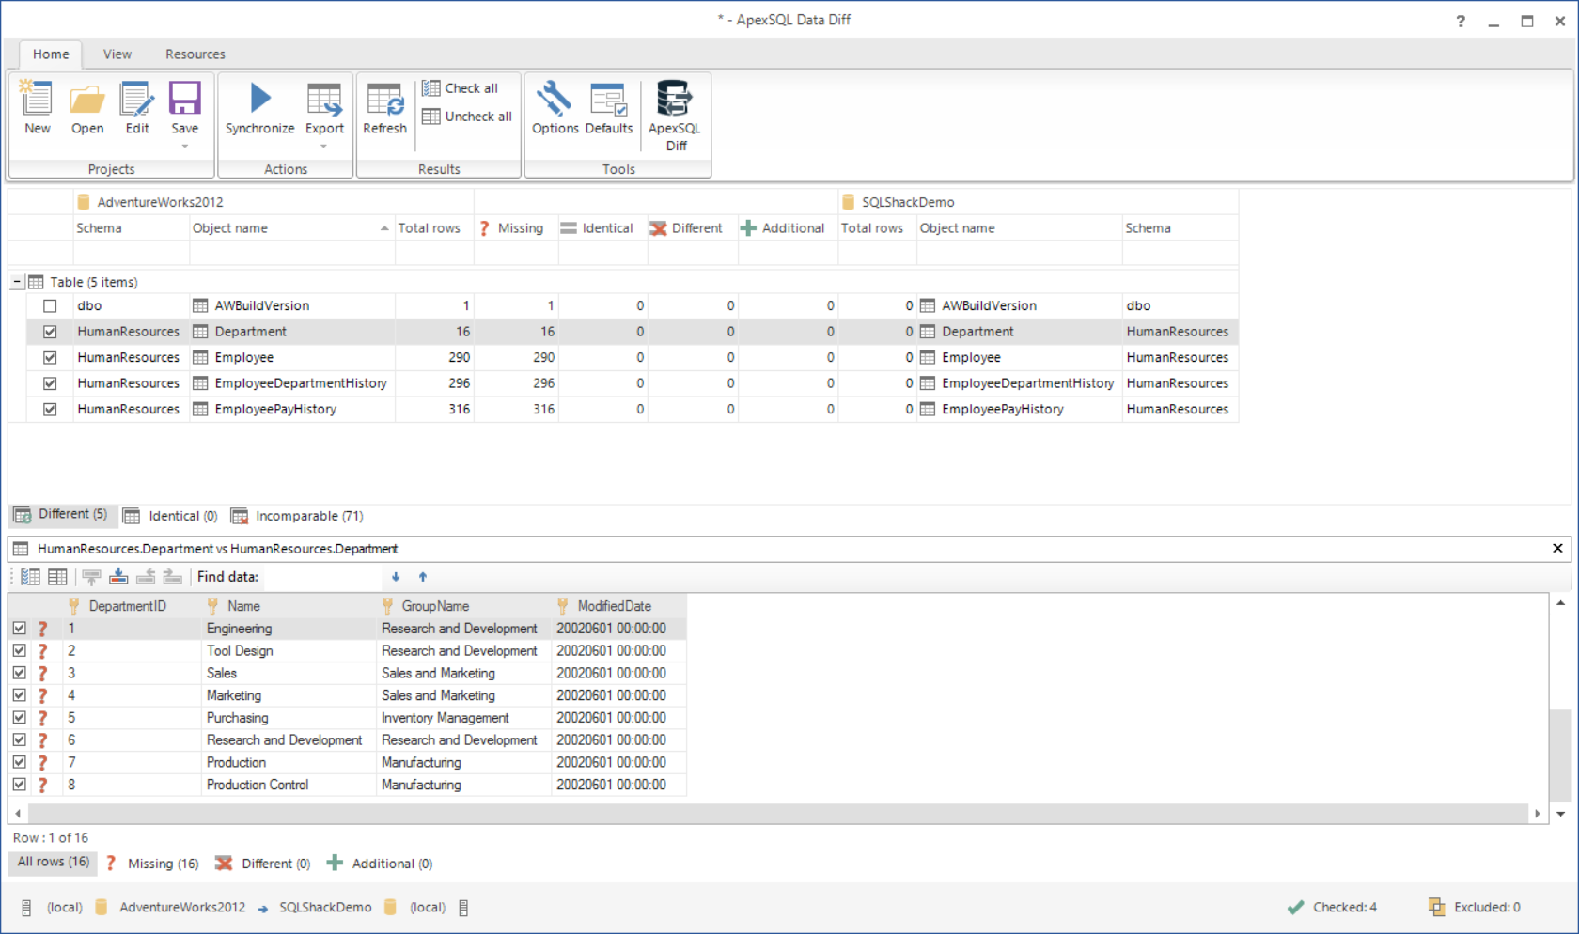This screenshot has width=1579, height=934.
Task: Open the Incomparable (71) tab
Action: tap(298, 516)
